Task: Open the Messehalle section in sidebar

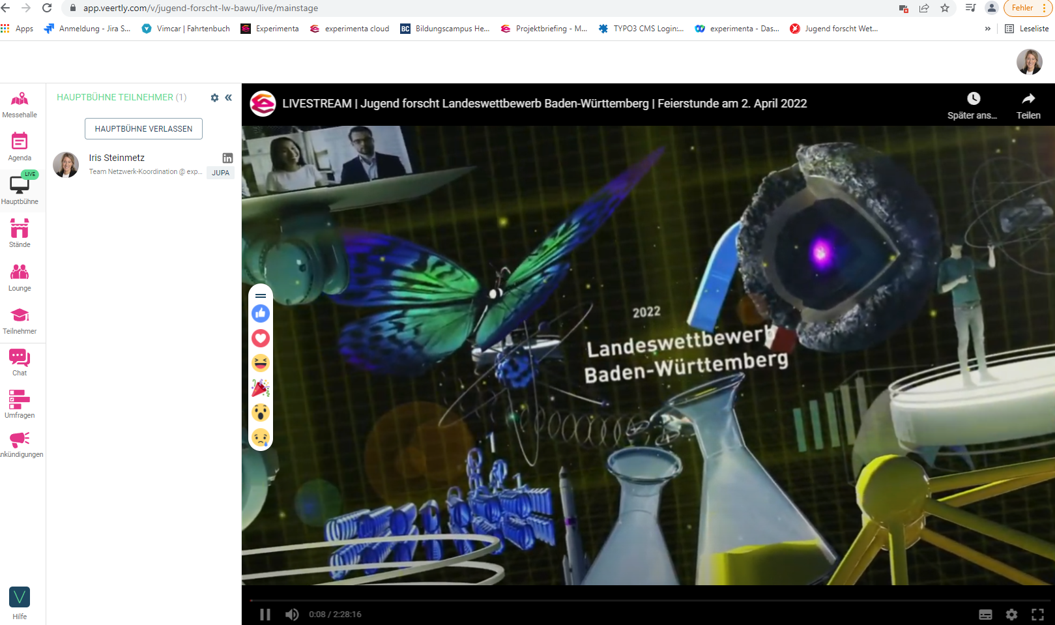Action: click(x=20, y=104)
